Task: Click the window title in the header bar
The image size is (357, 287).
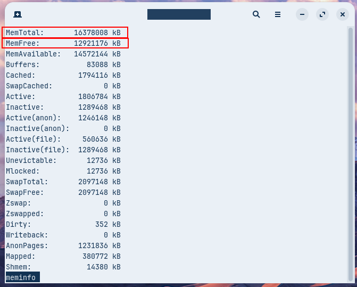Action: (179, 14)
